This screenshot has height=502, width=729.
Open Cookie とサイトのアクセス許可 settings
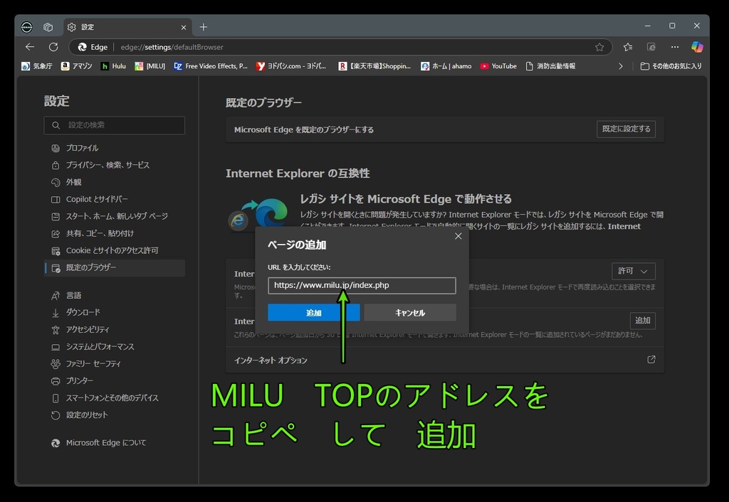point(115,251)
